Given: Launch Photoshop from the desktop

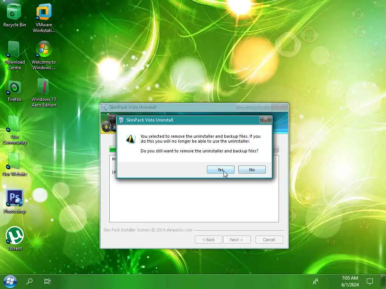Looking at the screenshot, I should (14, 201).
